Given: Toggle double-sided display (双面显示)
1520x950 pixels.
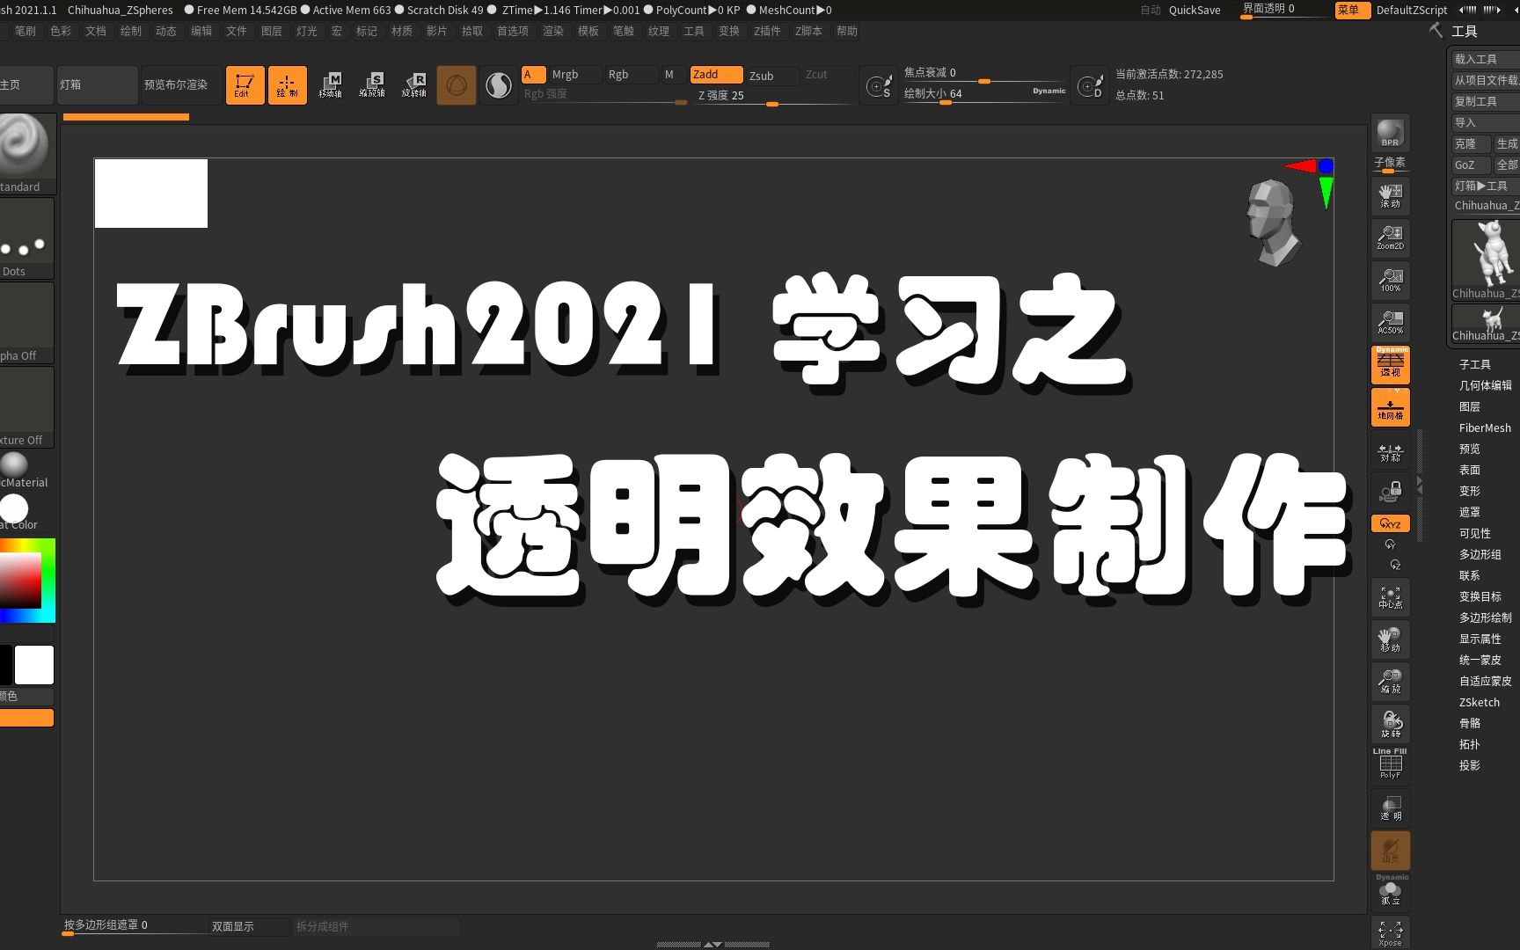Looking at the screenshot, I should click(x=249, y=926).
